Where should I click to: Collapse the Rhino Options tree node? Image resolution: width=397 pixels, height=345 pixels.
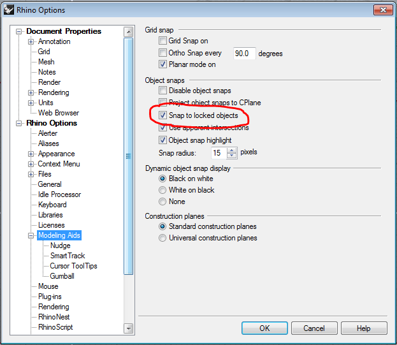(x=18, y=123)
